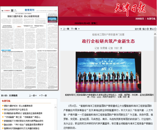Click left arrow beside 上一篇

(x=61, y=29)
